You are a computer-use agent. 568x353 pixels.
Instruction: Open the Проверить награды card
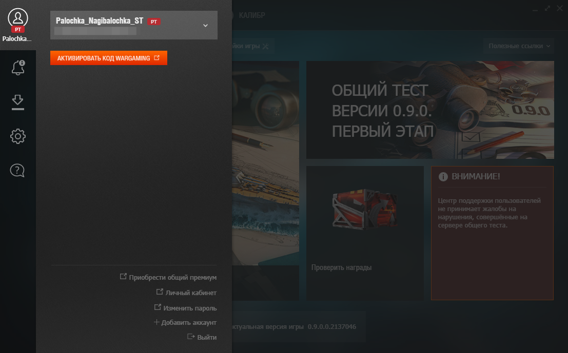click(365, 233)
